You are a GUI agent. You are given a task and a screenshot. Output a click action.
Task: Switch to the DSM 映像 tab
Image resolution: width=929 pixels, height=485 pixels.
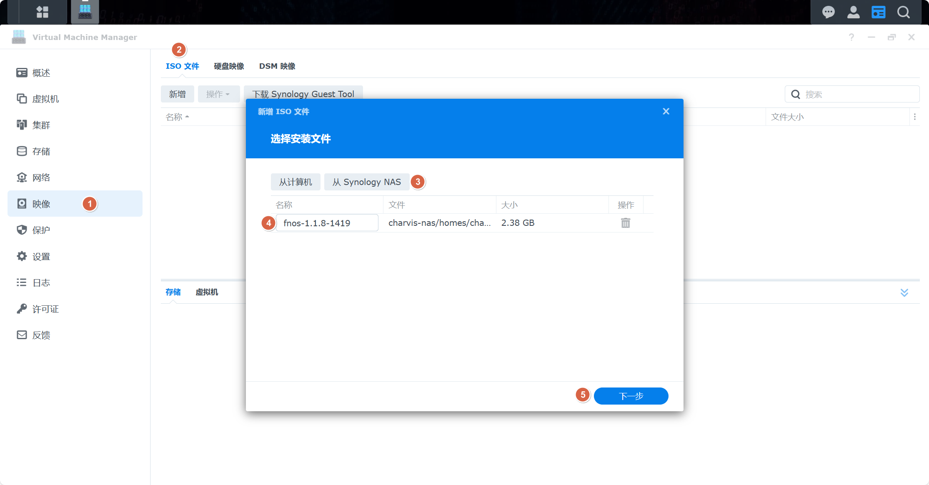(277, 66)
